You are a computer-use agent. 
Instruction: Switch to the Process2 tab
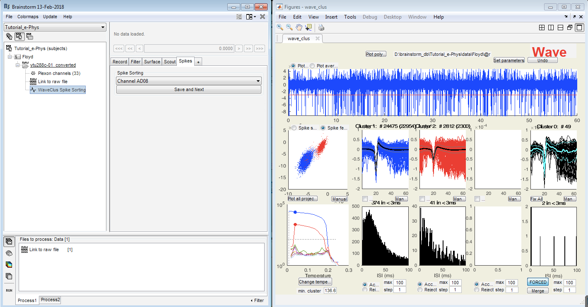pyautogui.click(x=50, y=300)
